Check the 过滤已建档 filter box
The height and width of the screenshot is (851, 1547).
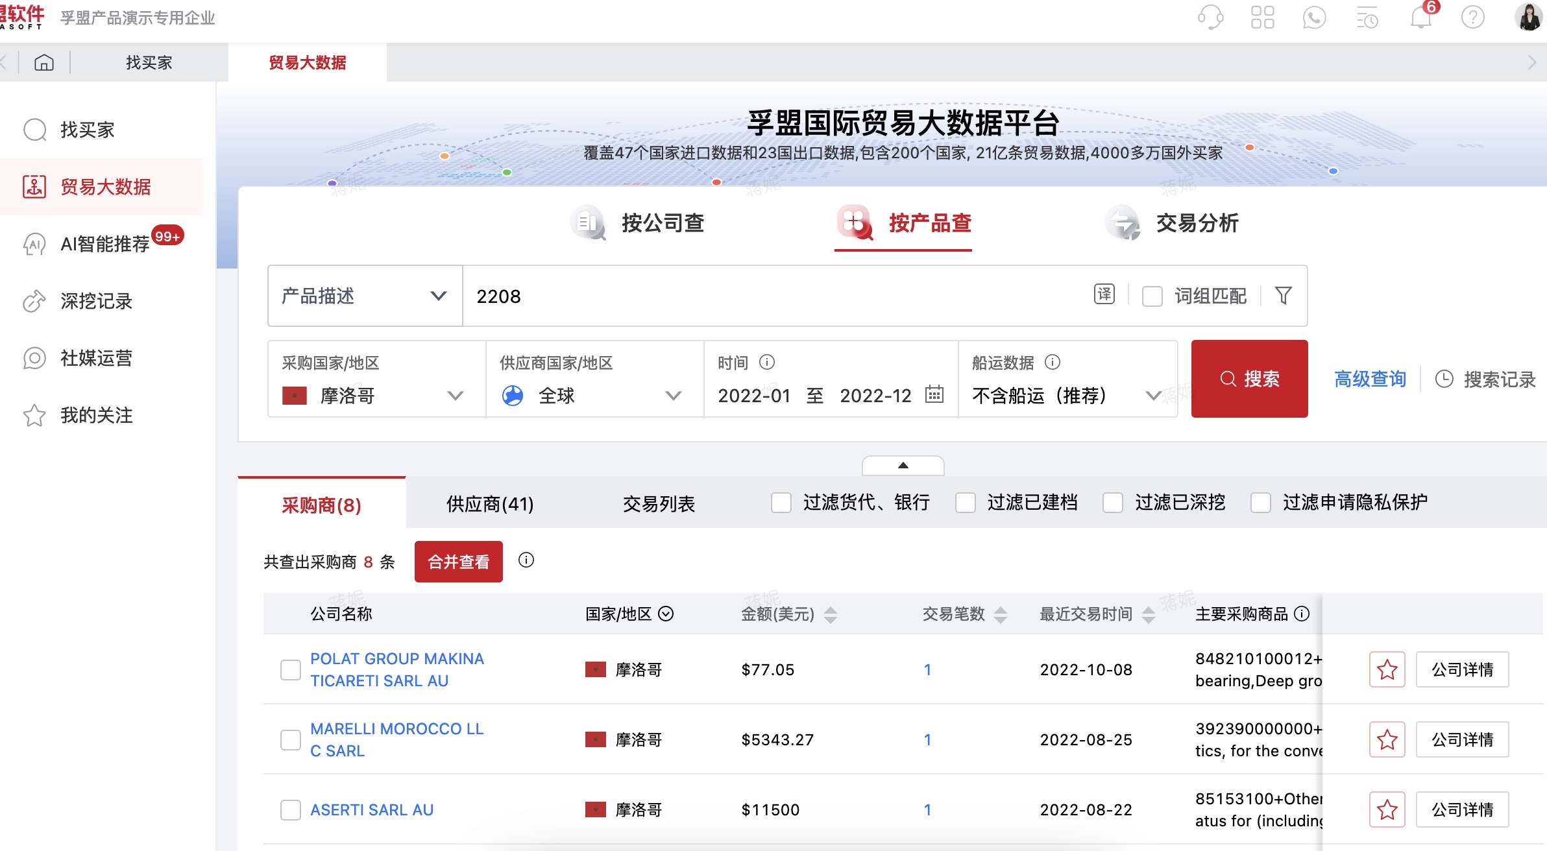(x=965, y=503)
